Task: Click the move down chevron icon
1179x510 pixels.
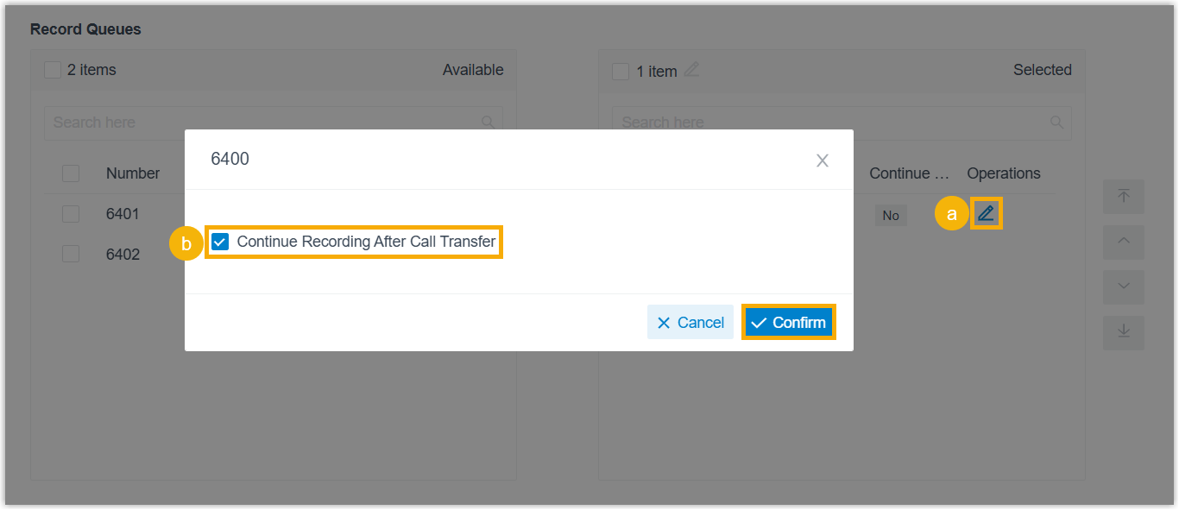Action: pos(1123,287)
